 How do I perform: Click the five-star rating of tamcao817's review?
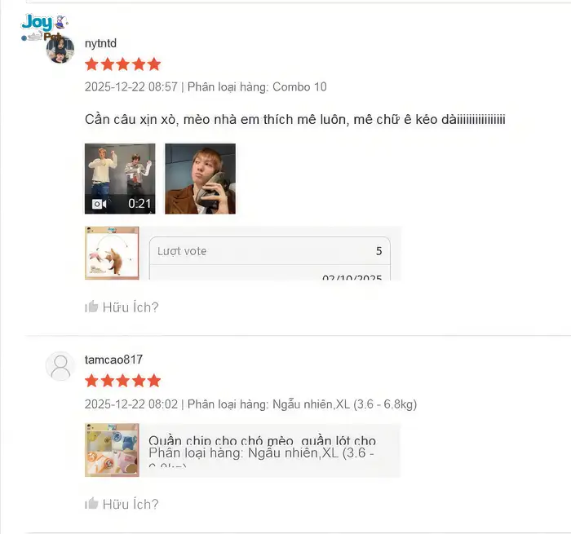[122, 381]
